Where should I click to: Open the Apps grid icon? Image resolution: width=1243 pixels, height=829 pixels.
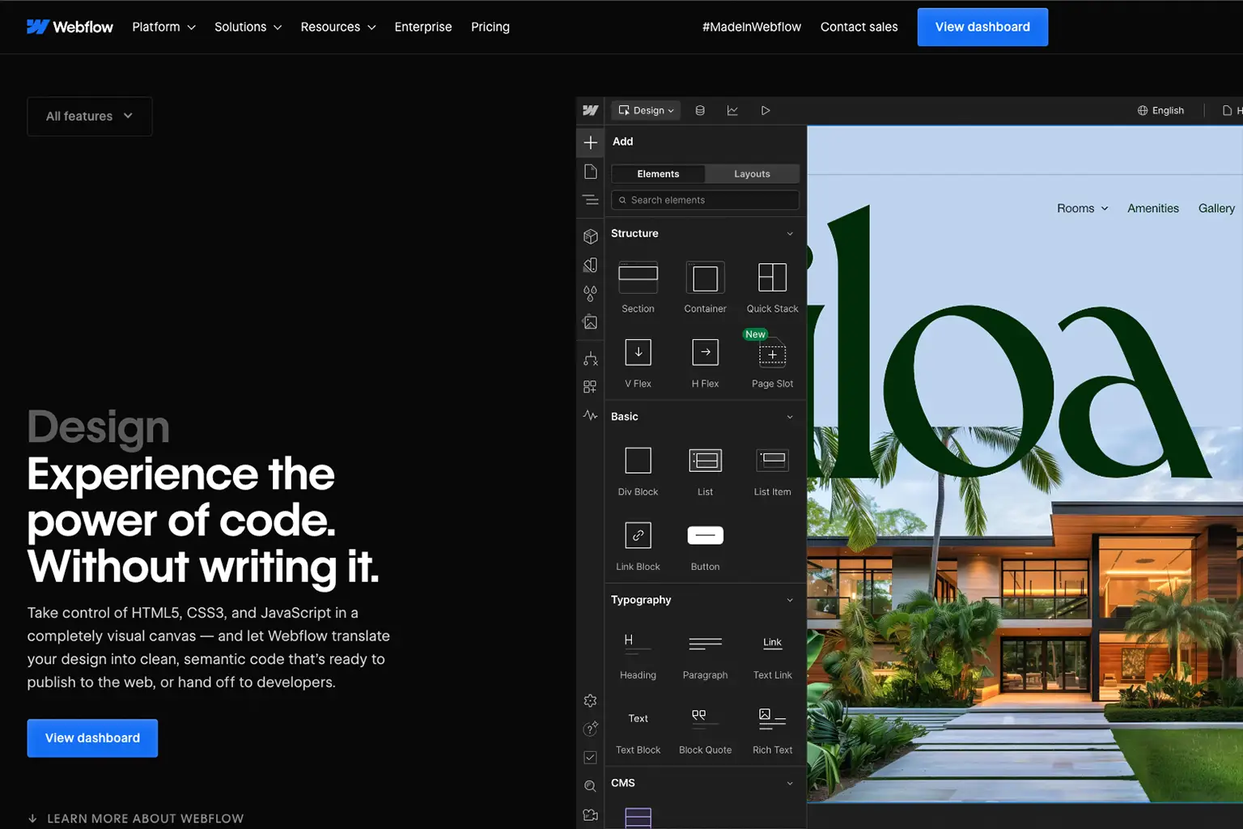(x=591, y=387)
